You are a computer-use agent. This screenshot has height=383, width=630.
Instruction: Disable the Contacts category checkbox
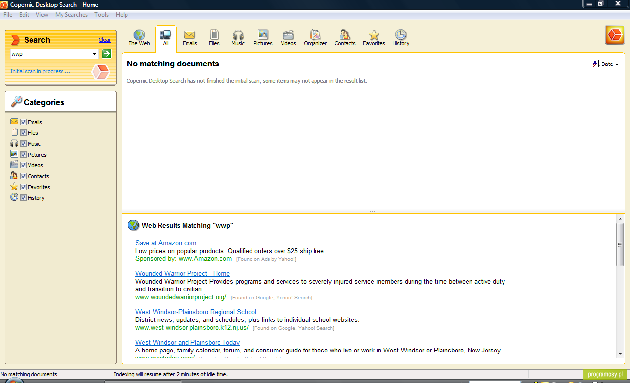point(23,176)
